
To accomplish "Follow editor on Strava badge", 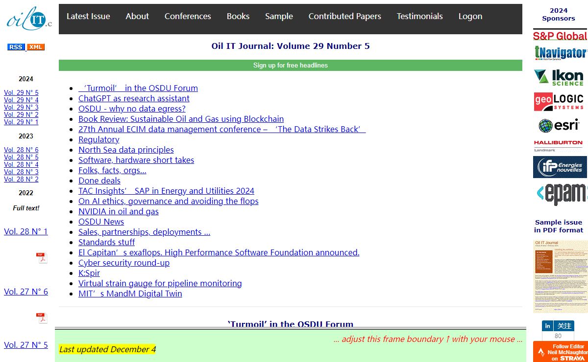I will click(x=561, y=352).
